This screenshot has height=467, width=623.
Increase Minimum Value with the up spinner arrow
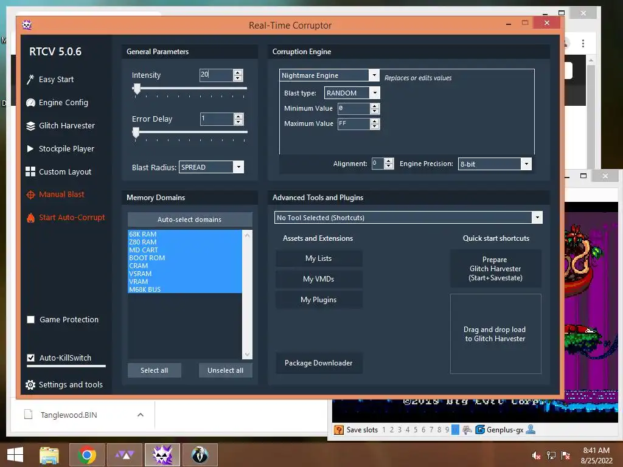coord(375,106)
